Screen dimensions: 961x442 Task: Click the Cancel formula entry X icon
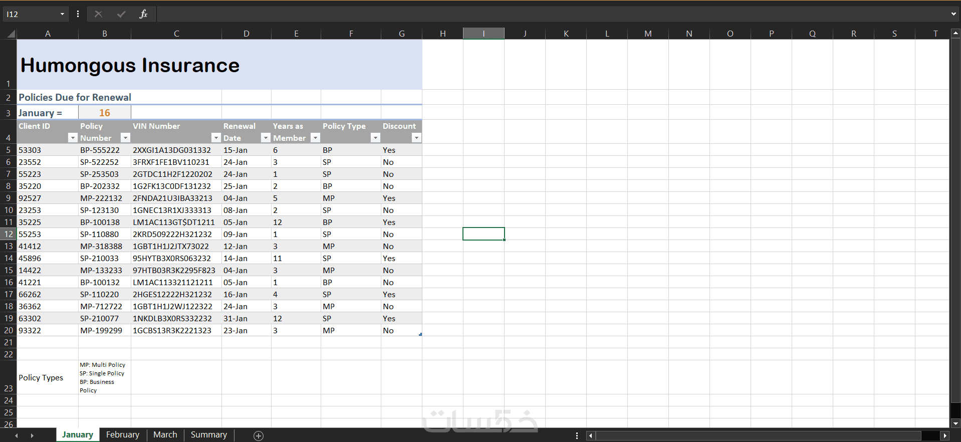pyautogui.click(x=98, y=14)
